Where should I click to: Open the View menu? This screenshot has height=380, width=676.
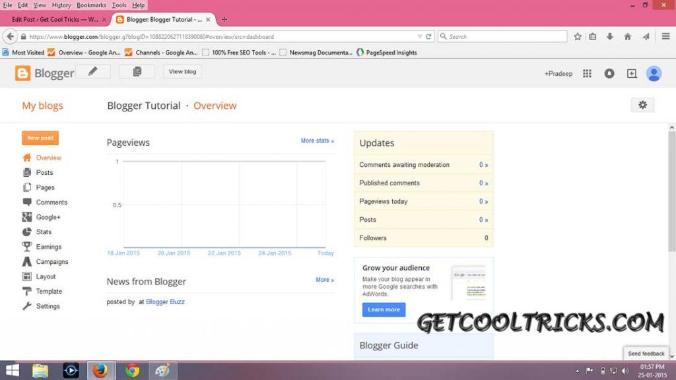40,5
